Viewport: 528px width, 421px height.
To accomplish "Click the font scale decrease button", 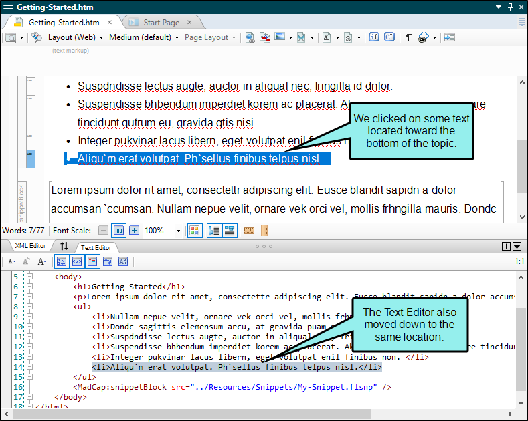I will tap(103, 231).
